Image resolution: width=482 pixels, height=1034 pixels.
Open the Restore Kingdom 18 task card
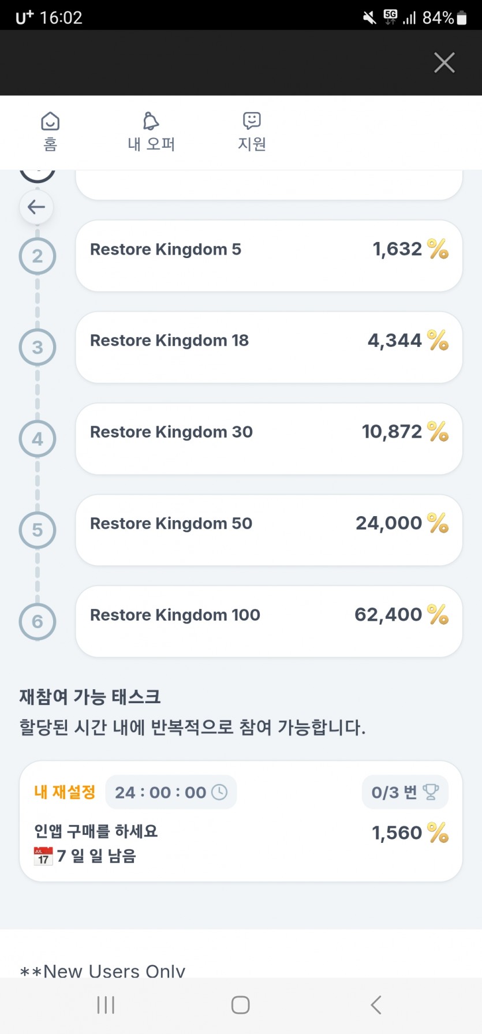269,347
